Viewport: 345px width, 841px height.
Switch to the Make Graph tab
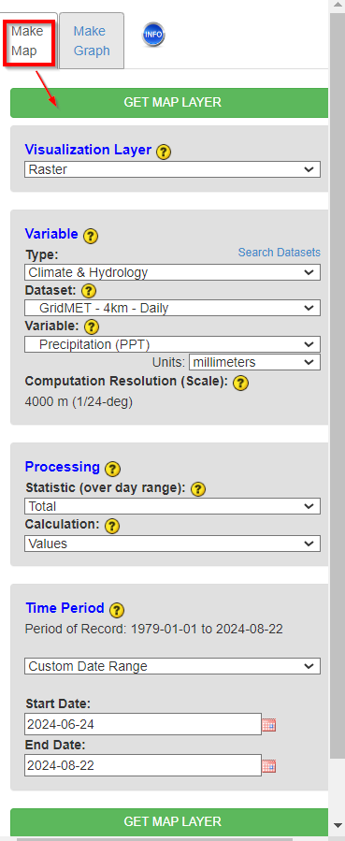tap(92, 41)
